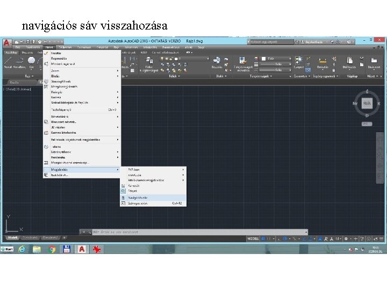Open Internet Explorer from the taskbar
The width and height of the screenshot is (387, 290).
click(x=22, y=249)
